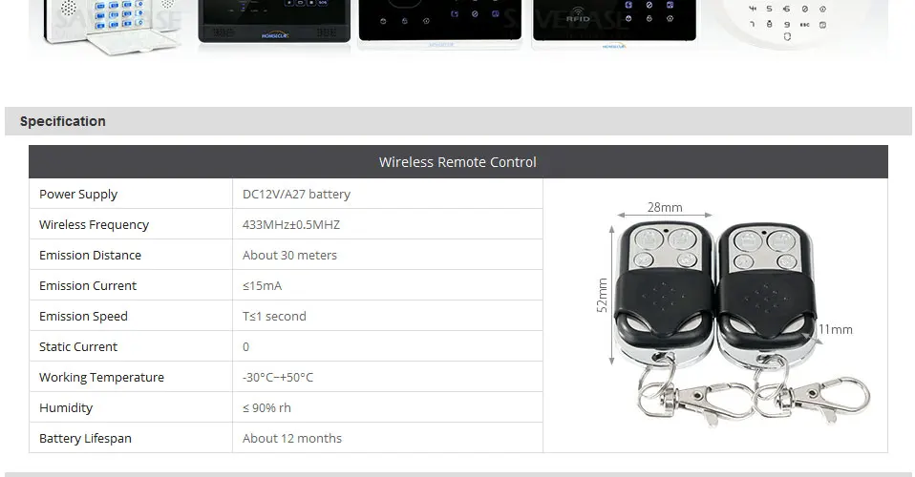Click the About 30 meters value
915x477 pixels.
289,256
